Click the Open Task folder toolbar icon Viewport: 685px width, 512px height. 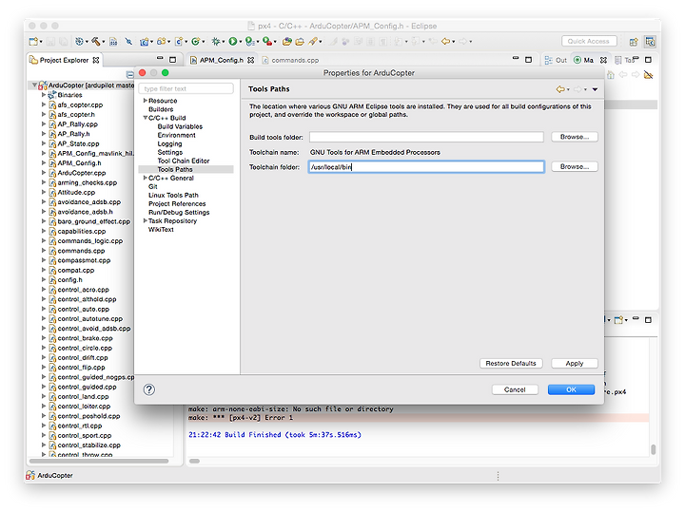pos(300,42)
